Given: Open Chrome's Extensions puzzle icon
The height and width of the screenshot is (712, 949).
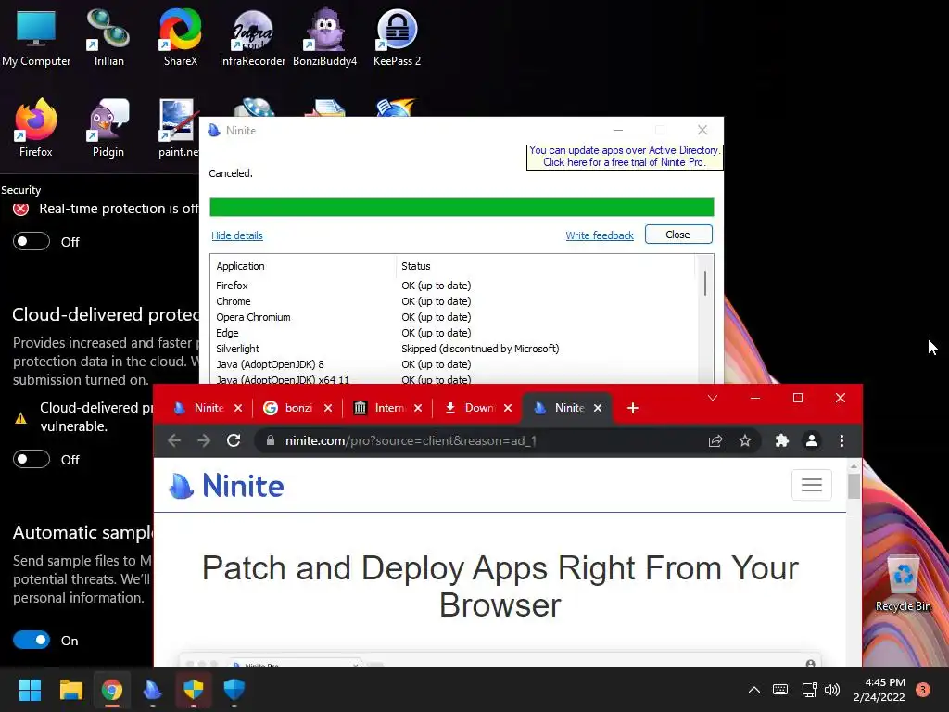Looking at the screenshot, I should [782, 440].
